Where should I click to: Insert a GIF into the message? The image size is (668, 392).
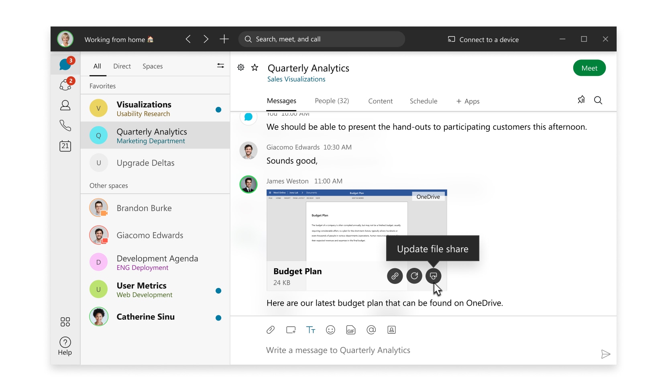pyautogui.click(x=351, y=330)
